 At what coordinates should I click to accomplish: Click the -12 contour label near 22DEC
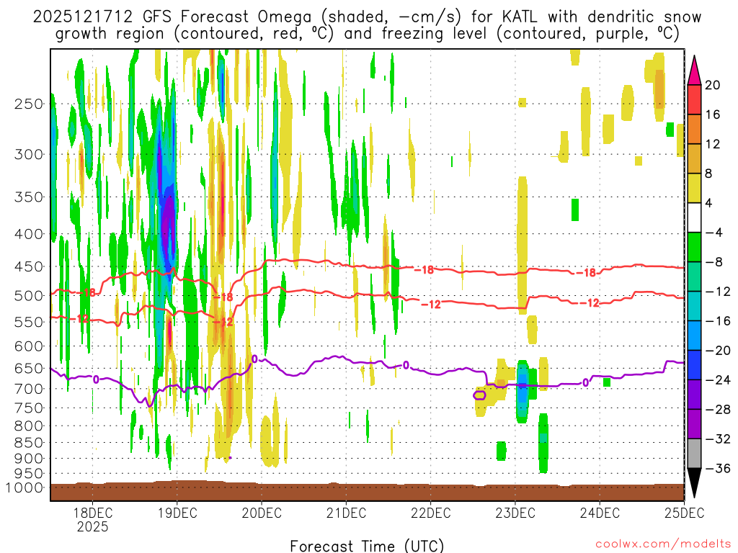tap(431, 305)
